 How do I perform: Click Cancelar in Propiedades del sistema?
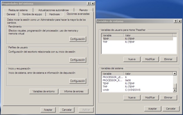coord(67,110)
